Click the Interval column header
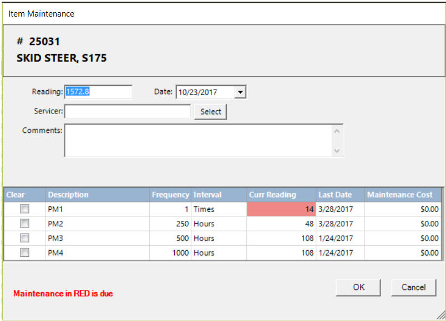The image size is (446, 321). point(219,195)
